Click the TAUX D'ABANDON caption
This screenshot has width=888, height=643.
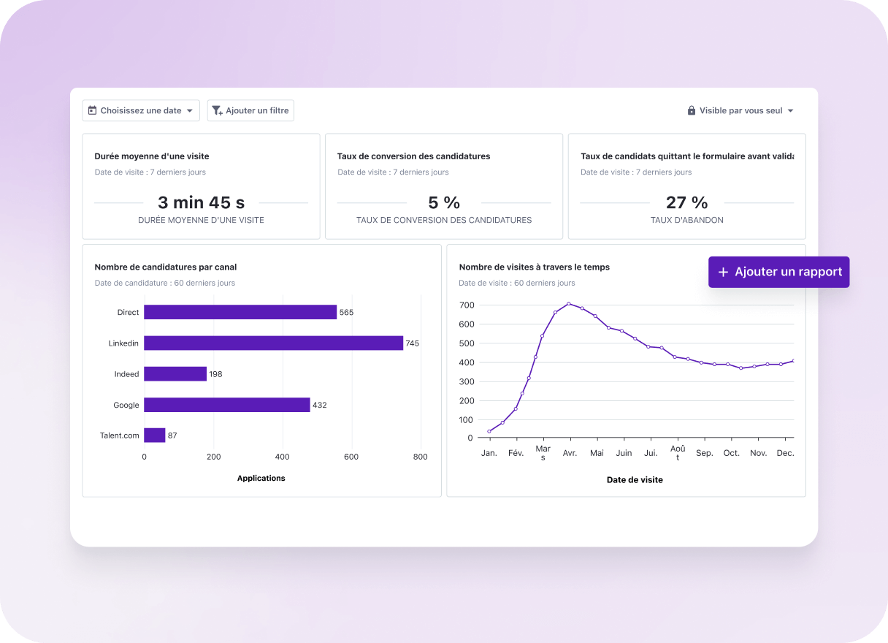tap(687, 220)
